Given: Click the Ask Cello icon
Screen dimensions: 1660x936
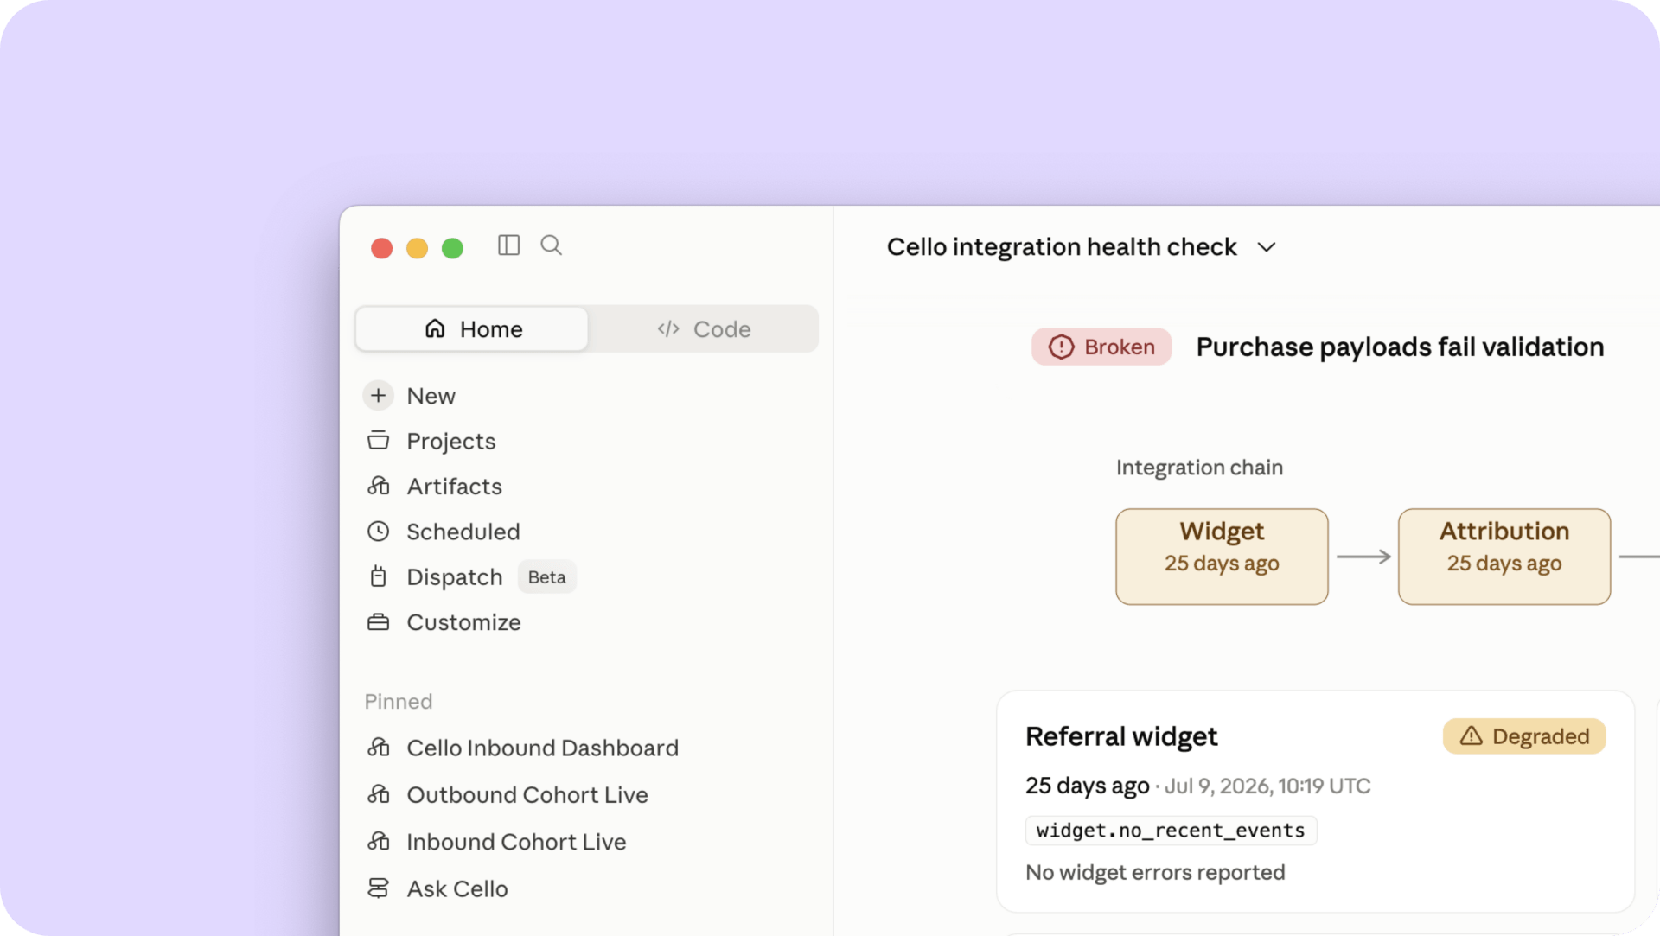Looking at the screenshot, I should point(378,888).
